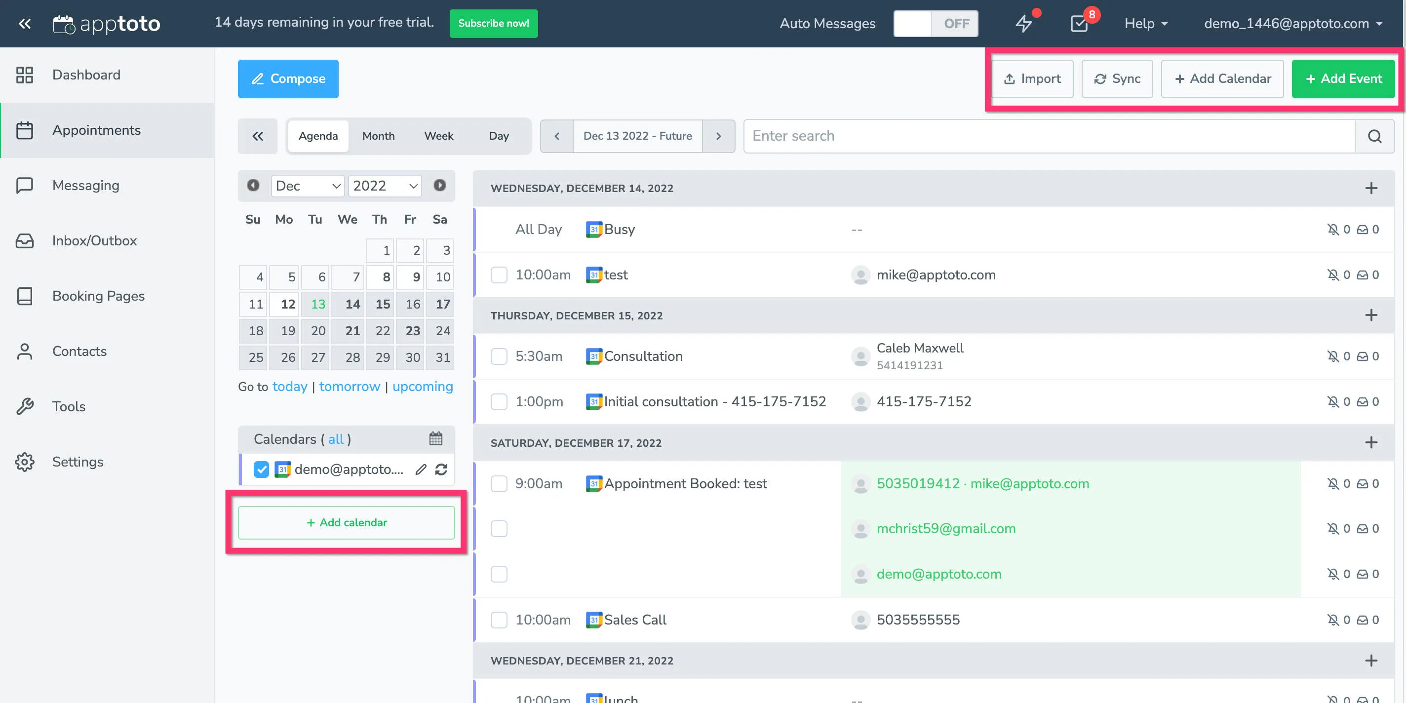Check the 10:00am test appointment checkbox
Screen dimensions: 1406x703
pos(498,275)
